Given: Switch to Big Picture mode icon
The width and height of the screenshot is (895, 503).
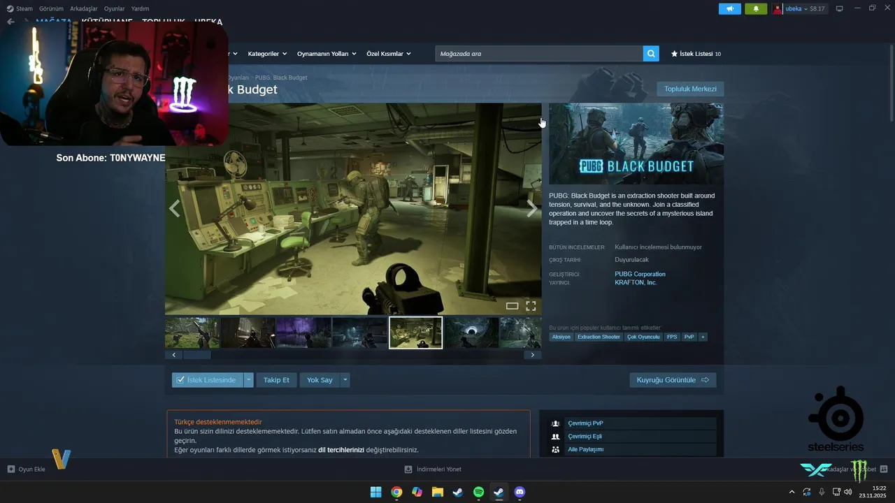Looking at the screenshot, I should coord(840,9).
